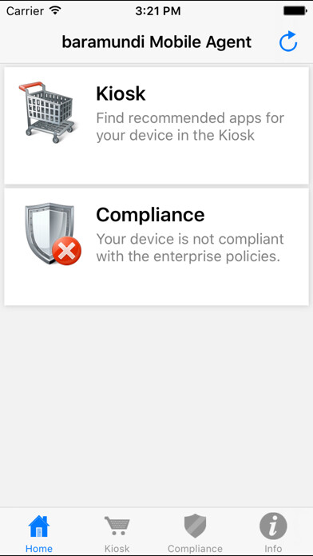Tap the refresh arrow icon
Viewport: 313px width, 556px height.
tap(288, 42)
